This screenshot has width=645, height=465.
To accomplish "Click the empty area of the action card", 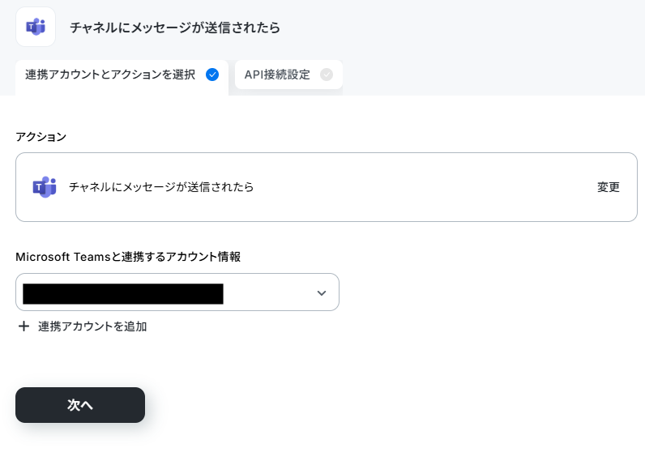I will 424,187.
